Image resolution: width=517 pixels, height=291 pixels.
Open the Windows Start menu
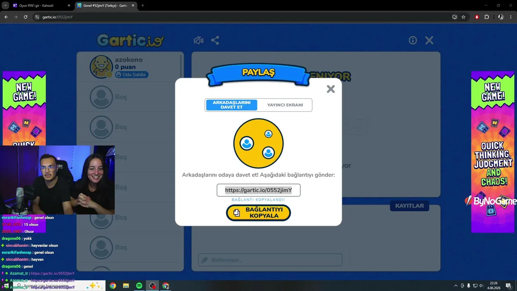pos(6,286)
